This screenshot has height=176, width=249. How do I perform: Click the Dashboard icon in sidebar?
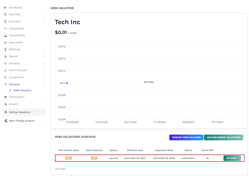coord(5,8)
